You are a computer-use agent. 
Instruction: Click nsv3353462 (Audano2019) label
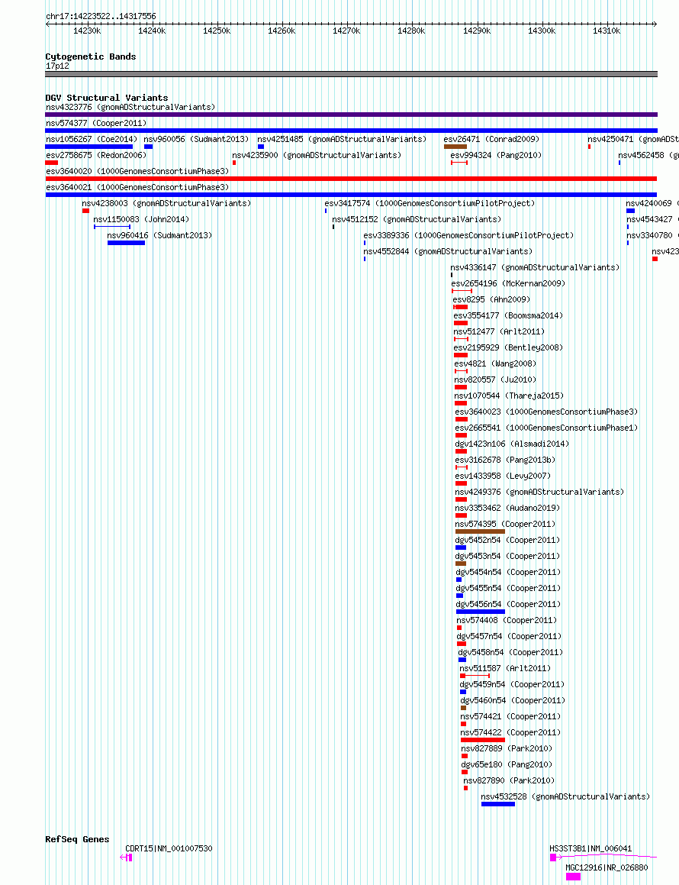pos(507,508)
